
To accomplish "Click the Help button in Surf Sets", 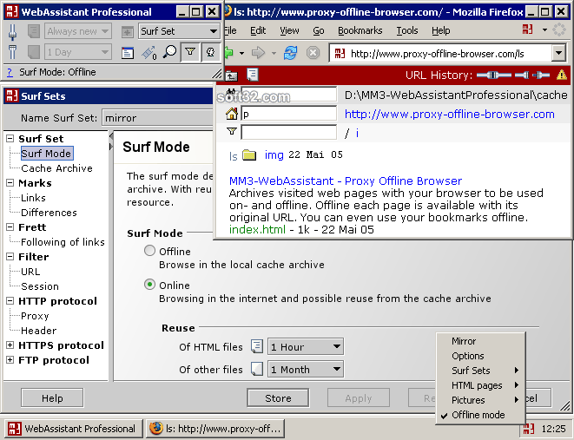I will [52, 398].
